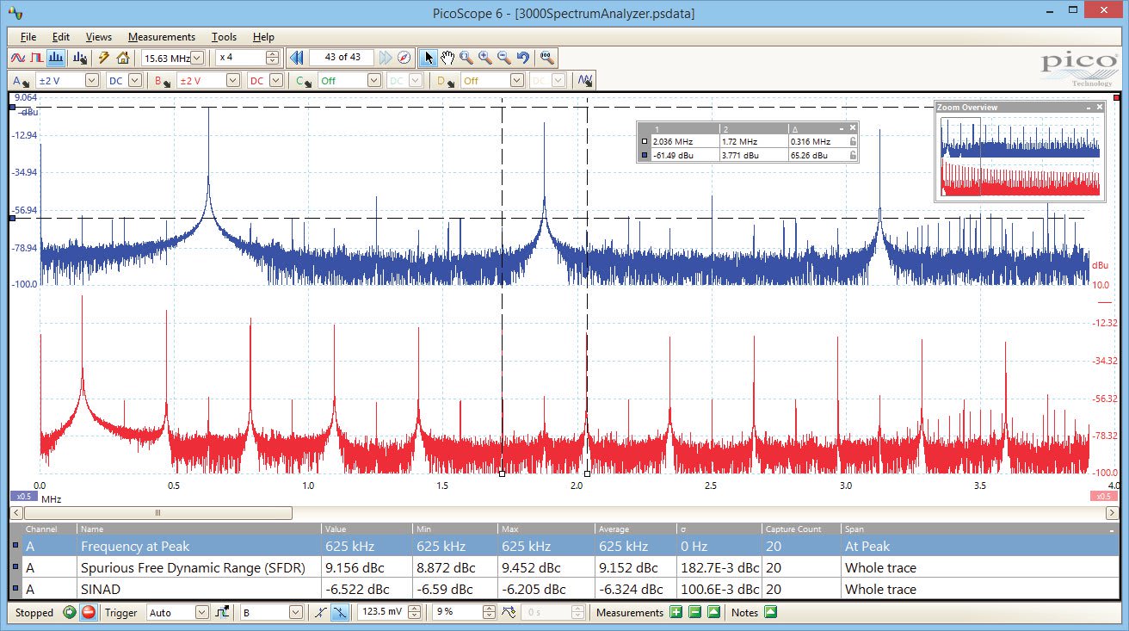Open the Tools menu

tap(225, 37)
